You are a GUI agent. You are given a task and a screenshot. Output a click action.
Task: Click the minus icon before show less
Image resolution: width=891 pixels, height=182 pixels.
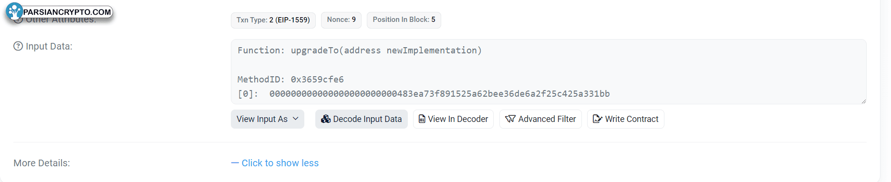pos(235,163)
